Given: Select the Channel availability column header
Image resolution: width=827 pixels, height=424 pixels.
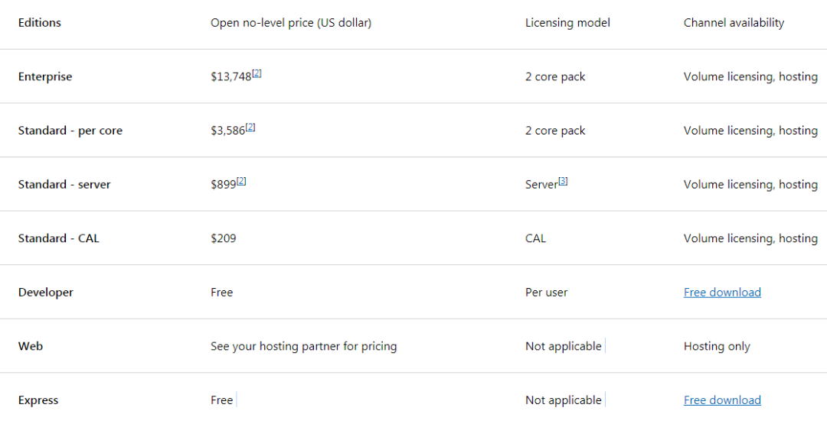Looking at the screenshot, I should pos(734,23).
